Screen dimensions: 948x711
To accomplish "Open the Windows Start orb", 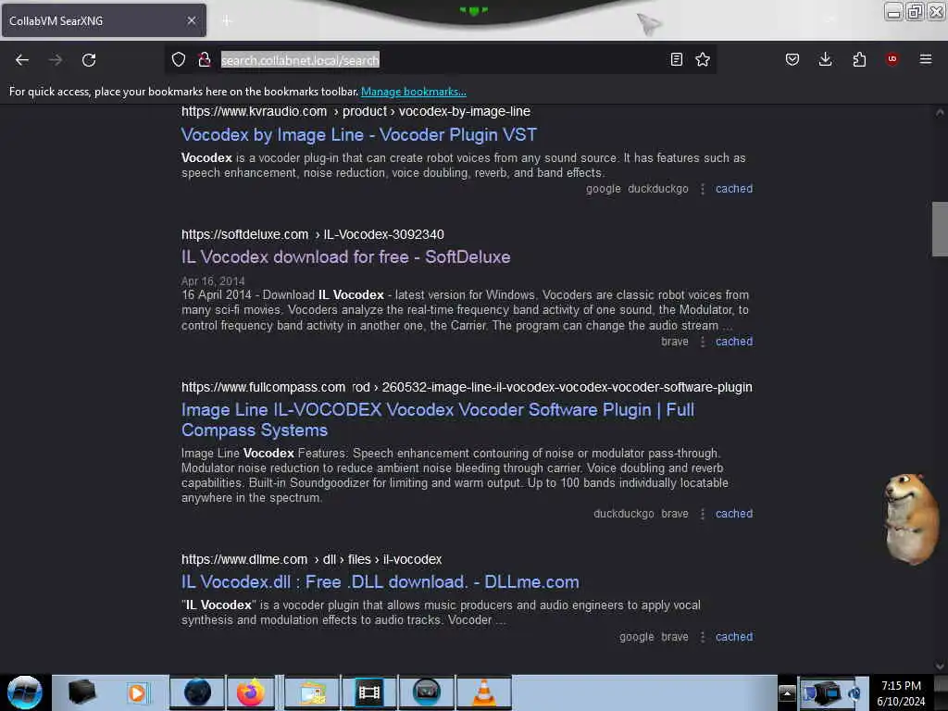I will [x=25, y=692].
